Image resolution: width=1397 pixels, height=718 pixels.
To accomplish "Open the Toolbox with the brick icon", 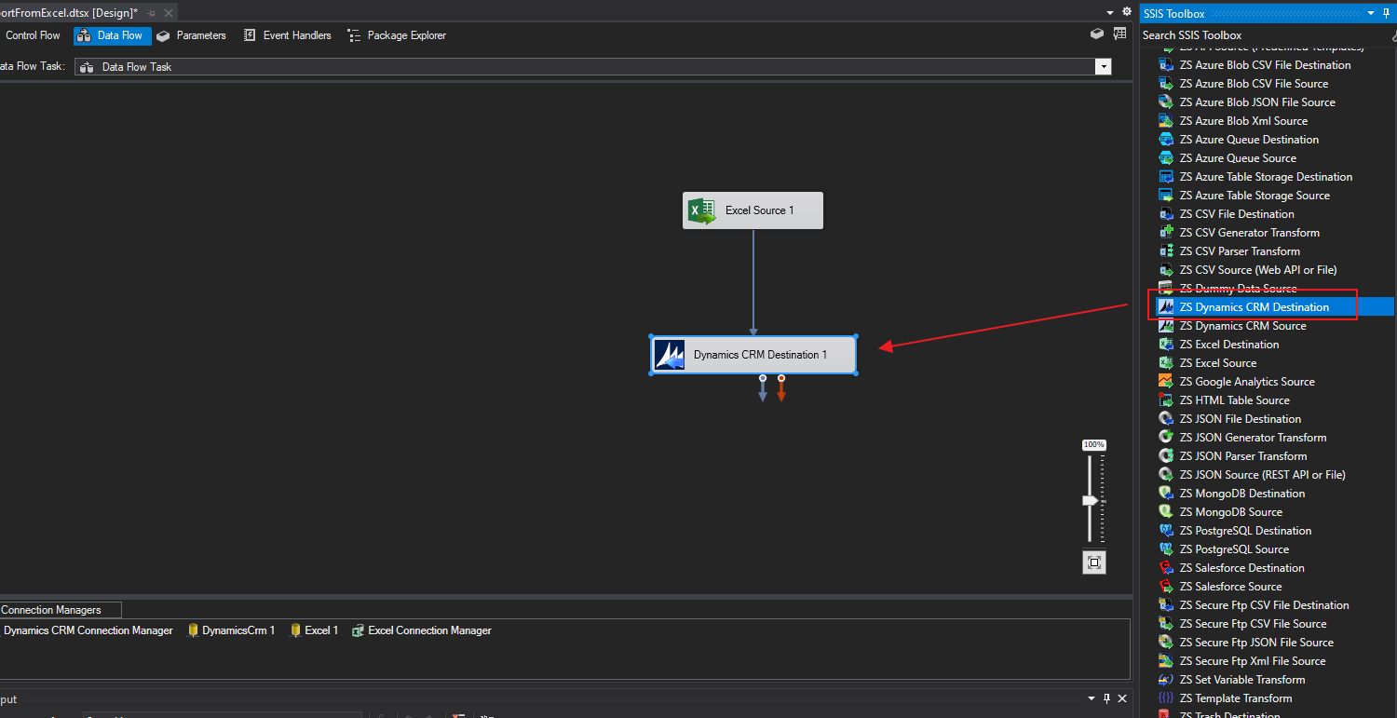I will [1096, 32].
